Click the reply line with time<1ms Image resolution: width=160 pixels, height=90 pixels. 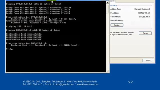38,13
